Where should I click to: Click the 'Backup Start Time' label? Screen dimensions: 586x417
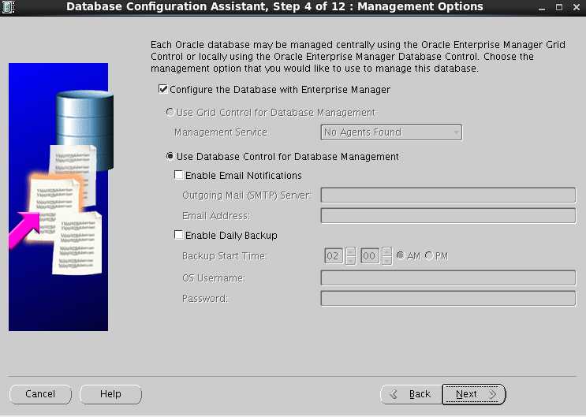(224, 256)
